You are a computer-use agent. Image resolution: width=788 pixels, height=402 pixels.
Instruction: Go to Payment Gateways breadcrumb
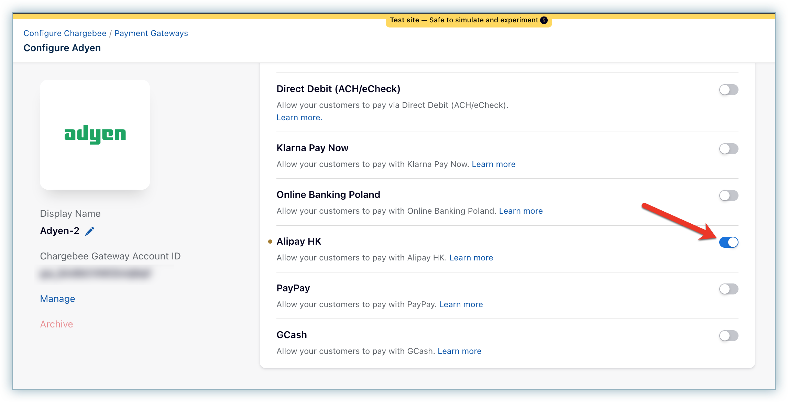(151, 33)
